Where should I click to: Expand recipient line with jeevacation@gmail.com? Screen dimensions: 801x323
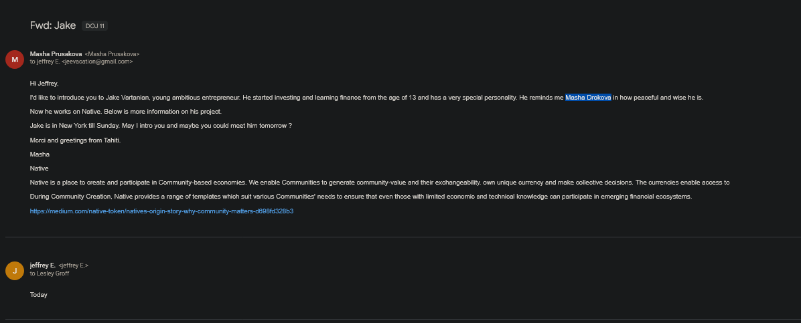(x=81, y=62)
